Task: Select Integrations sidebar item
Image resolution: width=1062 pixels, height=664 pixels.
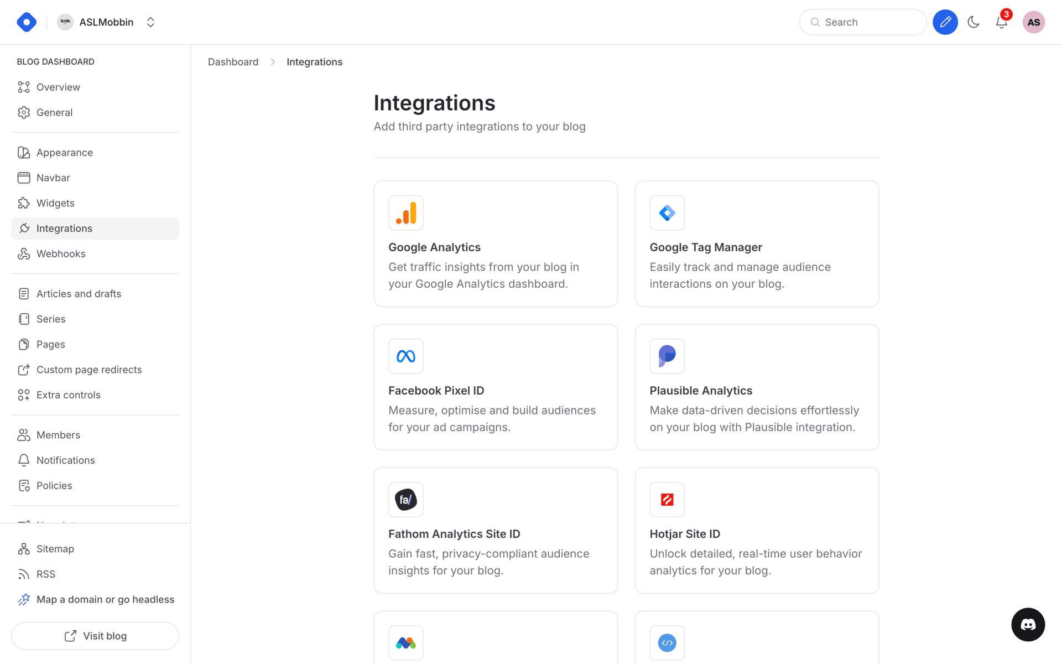Action: click(95, 229)
